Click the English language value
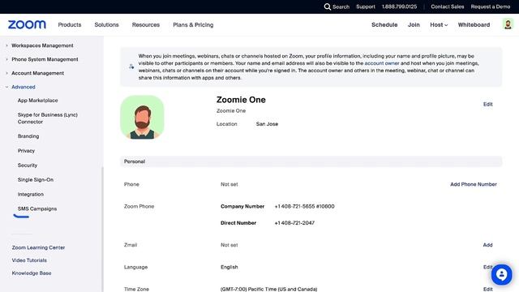The image size is (519, 292). pos(229,267)
